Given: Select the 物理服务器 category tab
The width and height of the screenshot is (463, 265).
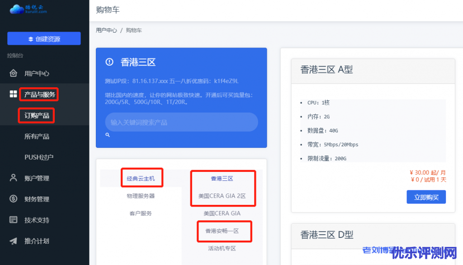Looking at the screenshot, I should click(141, 196).
